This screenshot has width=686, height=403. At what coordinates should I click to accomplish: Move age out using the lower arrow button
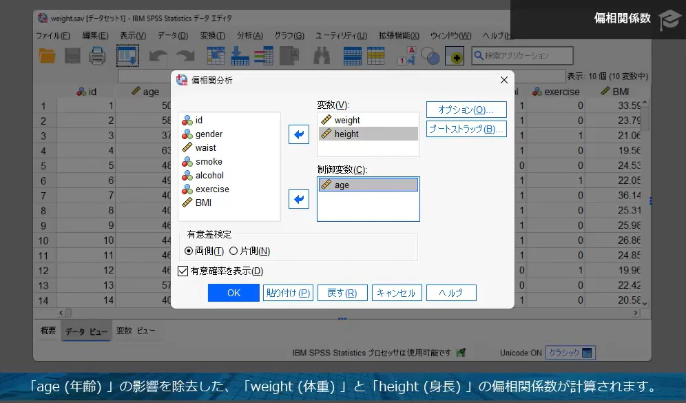[x=298, y=199]
